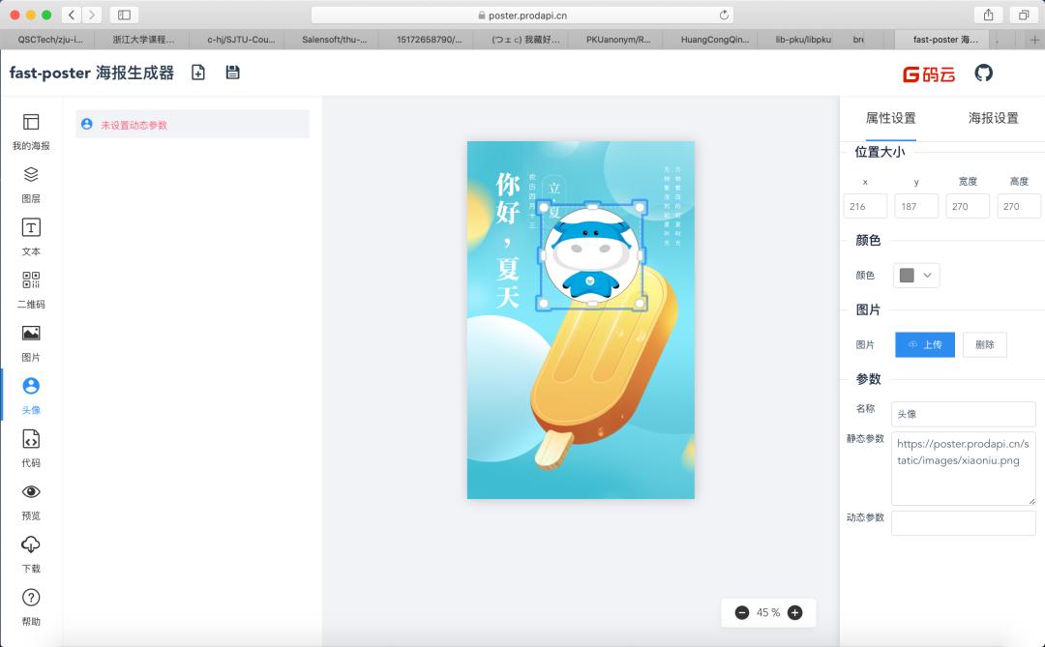Click the 动态参数 input field
Screen dimensions: 1045x647
[x=963, y=523]
